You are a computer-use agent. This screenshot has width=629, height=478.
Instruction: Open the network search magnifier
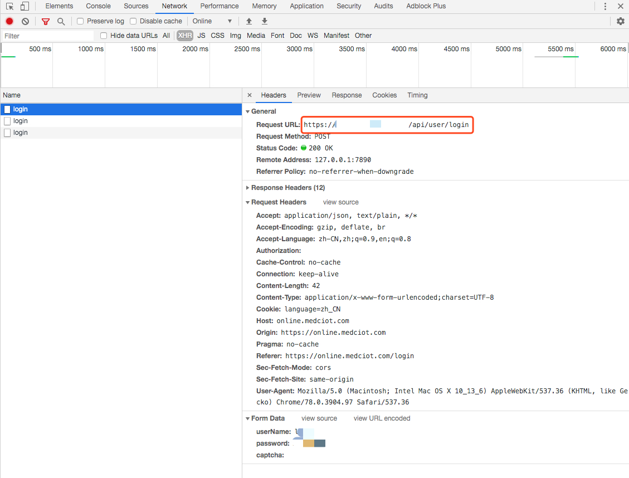tap(61, 21)
